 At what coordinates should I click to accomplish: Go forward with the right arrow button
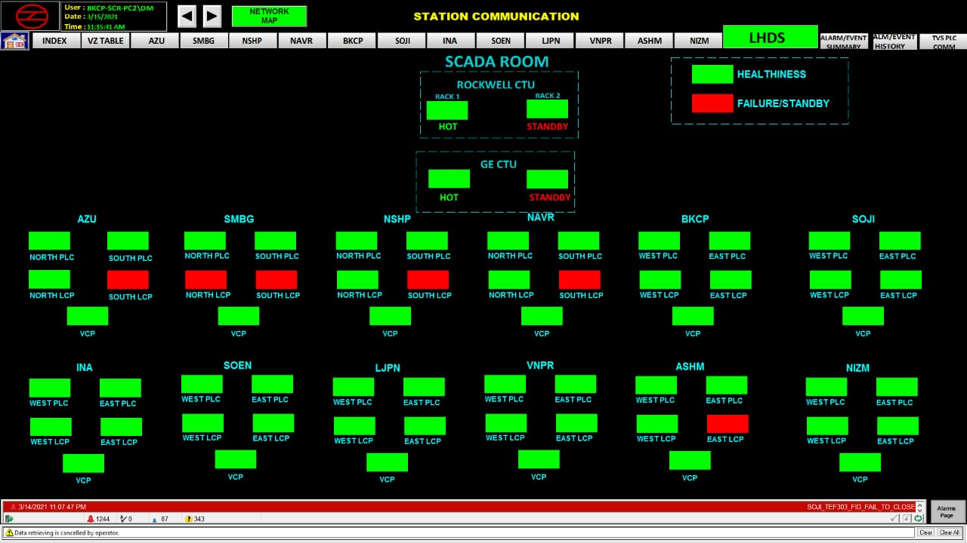pos(212,16)
